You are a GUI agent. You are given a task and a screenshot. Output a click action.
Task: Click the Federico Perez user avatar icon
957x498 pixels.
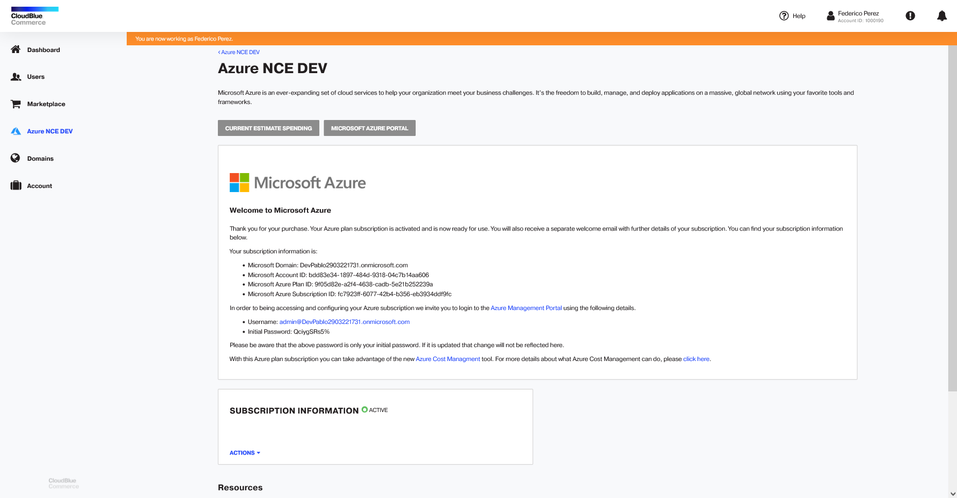(x=830, y=16)
